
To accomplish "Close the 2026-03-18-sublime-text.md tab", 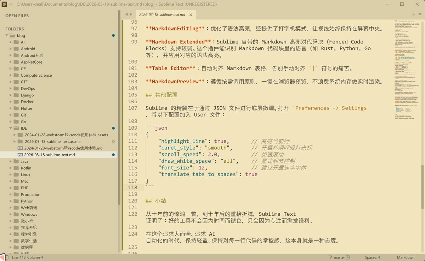I will point(191,15).
